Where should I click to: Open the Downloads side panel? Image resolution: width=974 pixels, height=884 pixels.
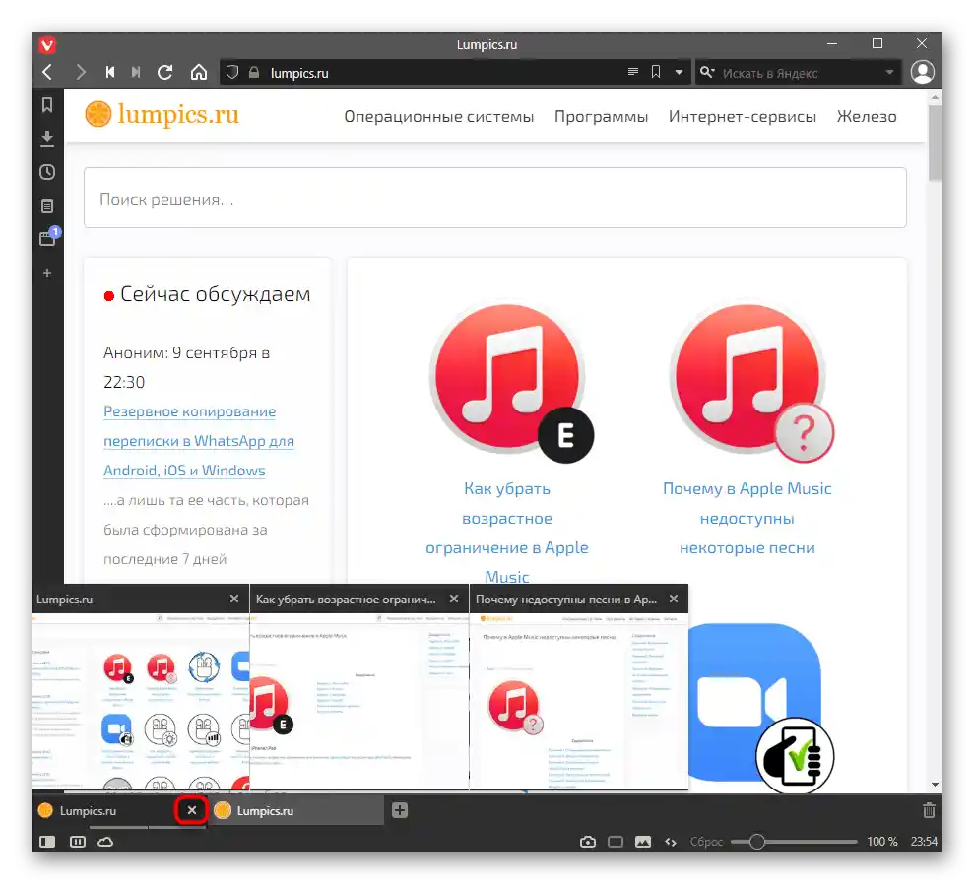point(47,139)
